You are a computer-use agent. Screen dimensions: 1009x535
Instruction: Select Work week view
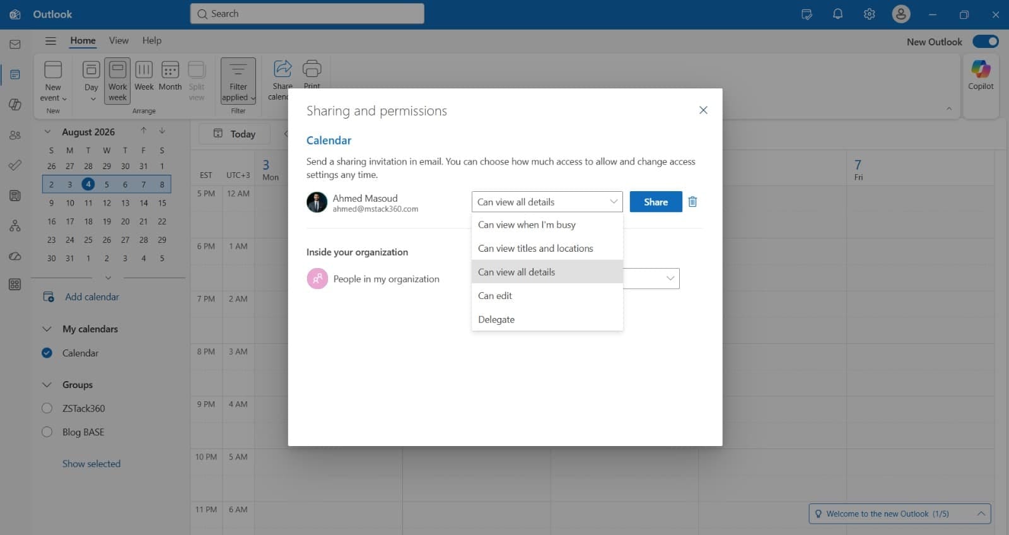(x=117, y=81)
